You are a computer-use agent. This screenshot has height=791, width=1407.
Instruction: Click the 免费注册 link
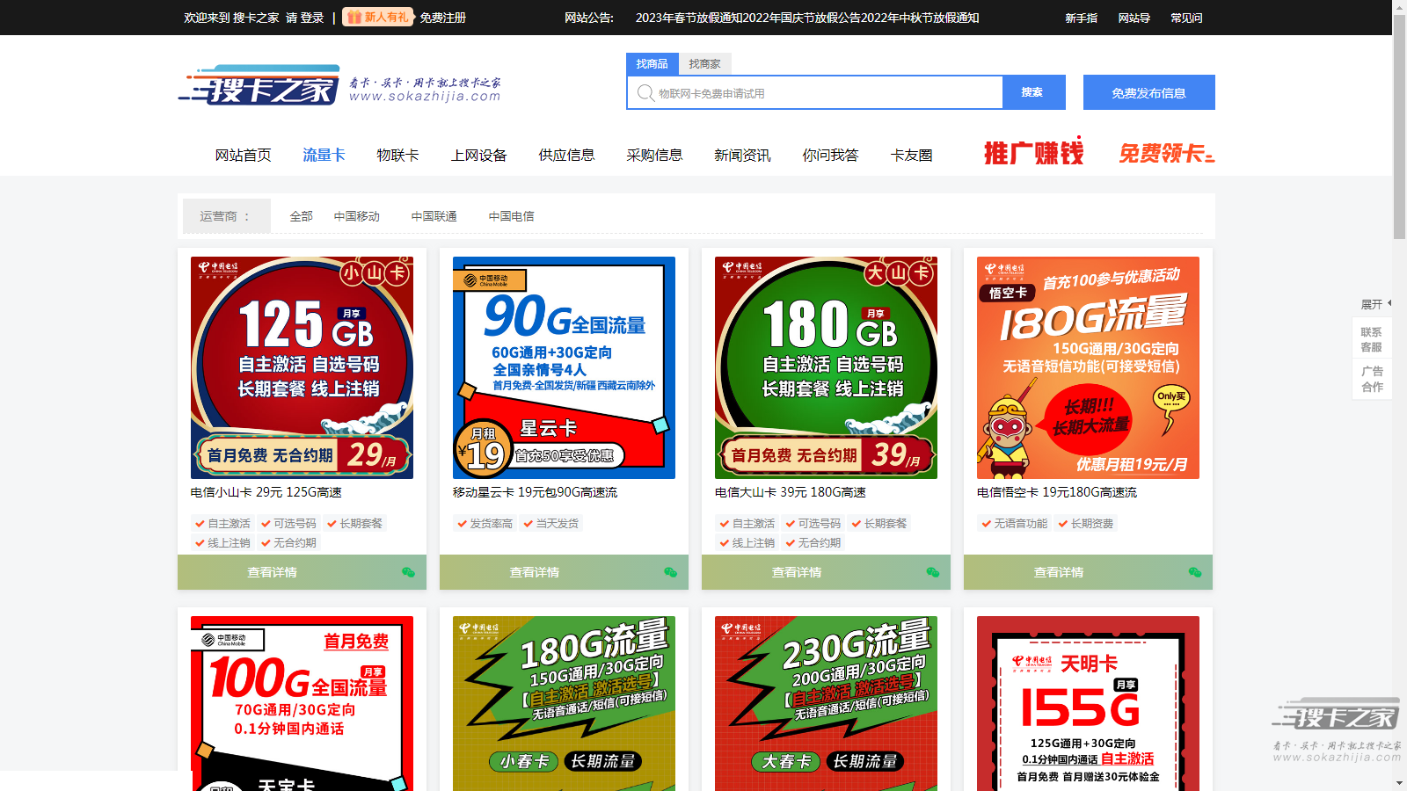pyautogui.click(x=443, y=18)
